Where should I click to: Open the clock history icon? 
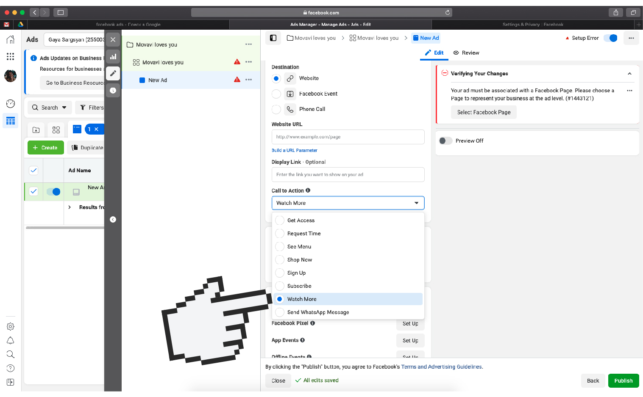[x=113, y=90]
